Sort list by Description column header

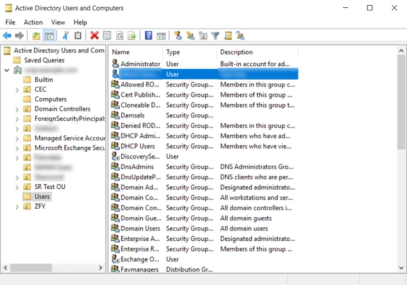[257, 52]
